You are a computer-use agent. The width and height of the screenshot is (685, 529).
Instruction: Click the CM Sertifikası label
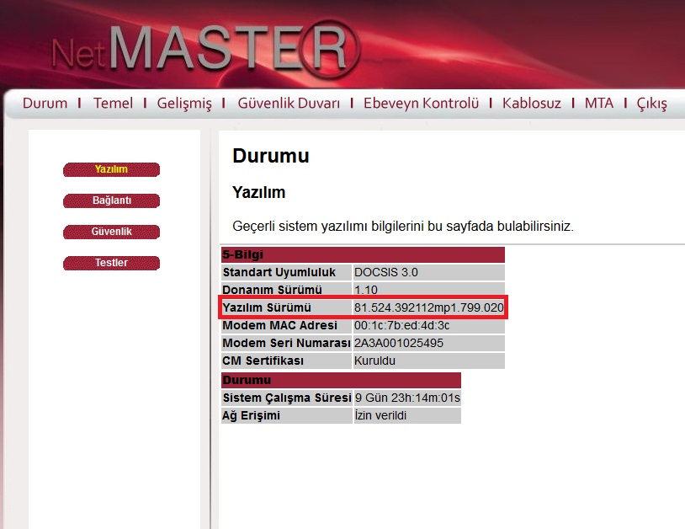[263, 361]
